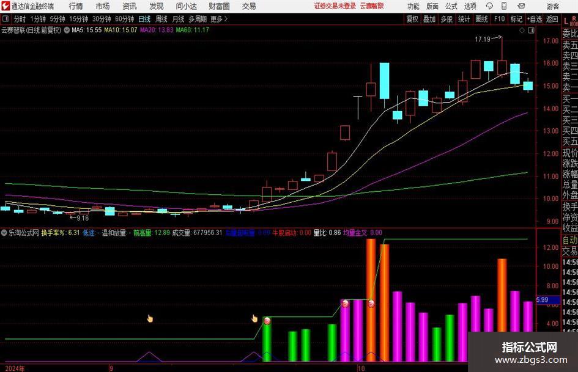Toggle the side panel icon at chart top-right

click(531, 30)
